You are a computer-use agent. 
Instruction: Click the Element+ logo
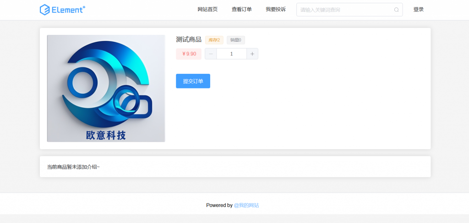tap(62, 10)
